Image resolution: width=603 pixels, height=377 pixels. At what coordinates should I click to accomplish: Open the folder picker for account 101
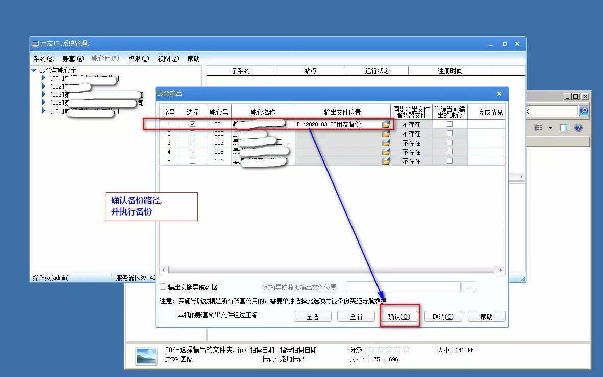[386, 161]
